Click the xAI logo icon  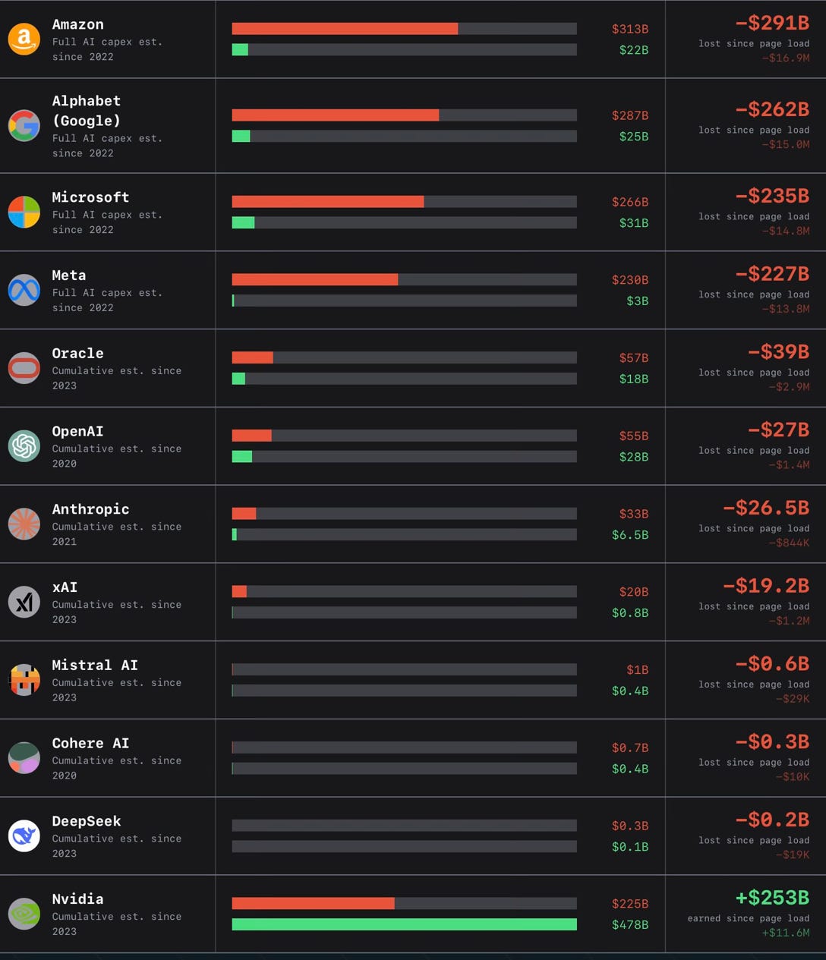click(x=24, y=603)
